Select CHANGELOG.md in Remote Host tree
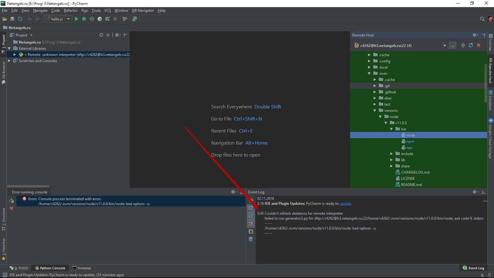 pyautogui.click(x=415, y=172)
